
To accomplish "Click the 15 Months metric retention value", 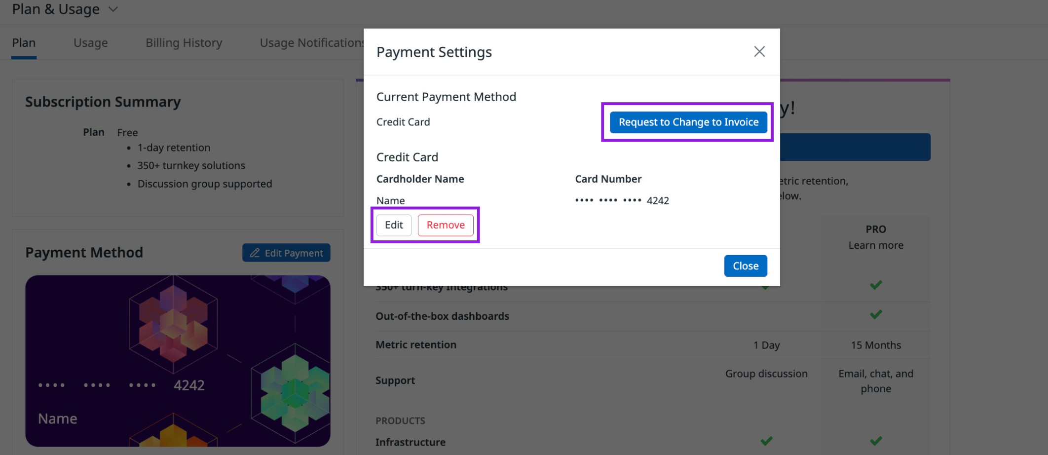I will point(876,345).
